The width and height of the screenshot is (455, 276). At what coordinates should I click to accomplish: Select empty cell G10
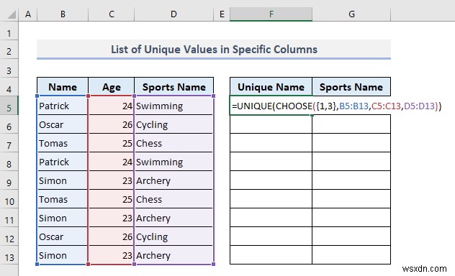(351, 199)
